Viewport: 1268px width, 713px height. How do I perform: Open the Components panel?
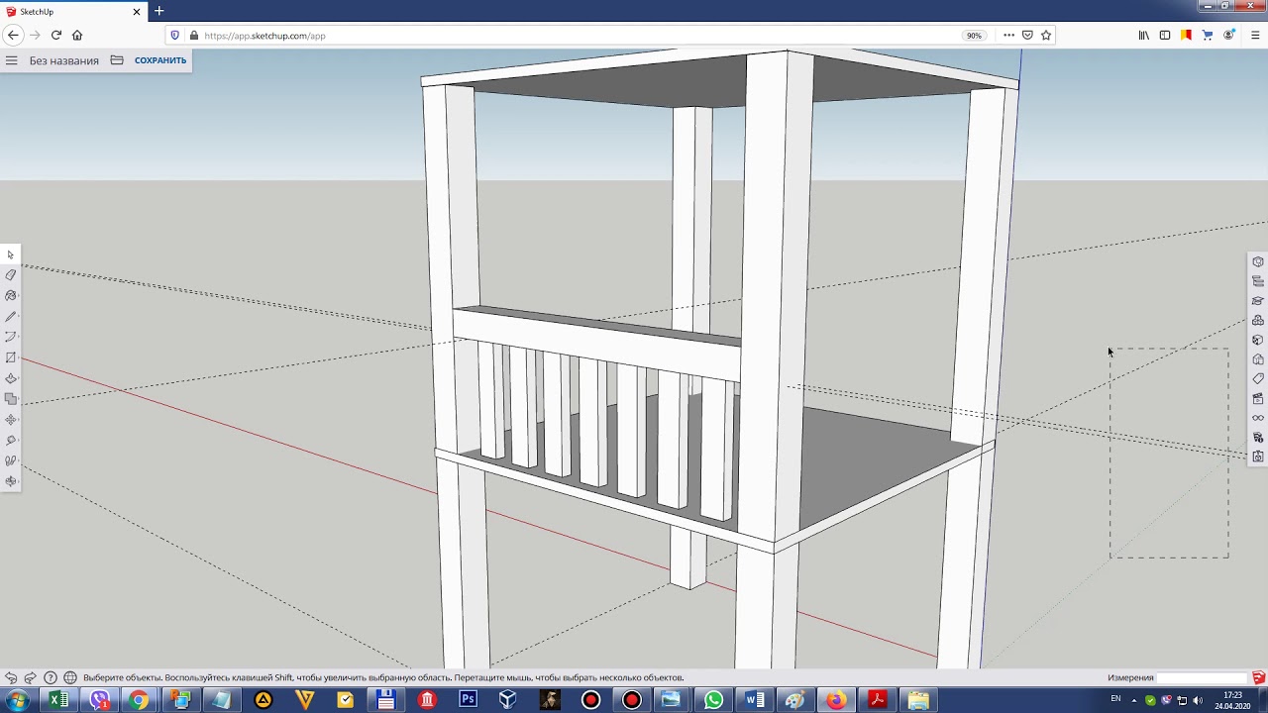pyautogui.click(x=1258, y=320)
